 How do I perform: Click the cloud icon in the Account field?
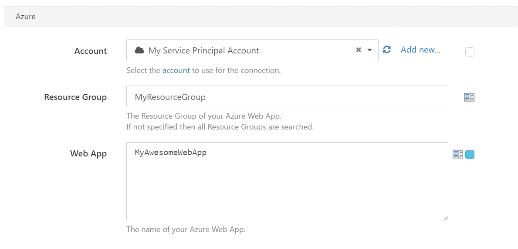(139, 50)
